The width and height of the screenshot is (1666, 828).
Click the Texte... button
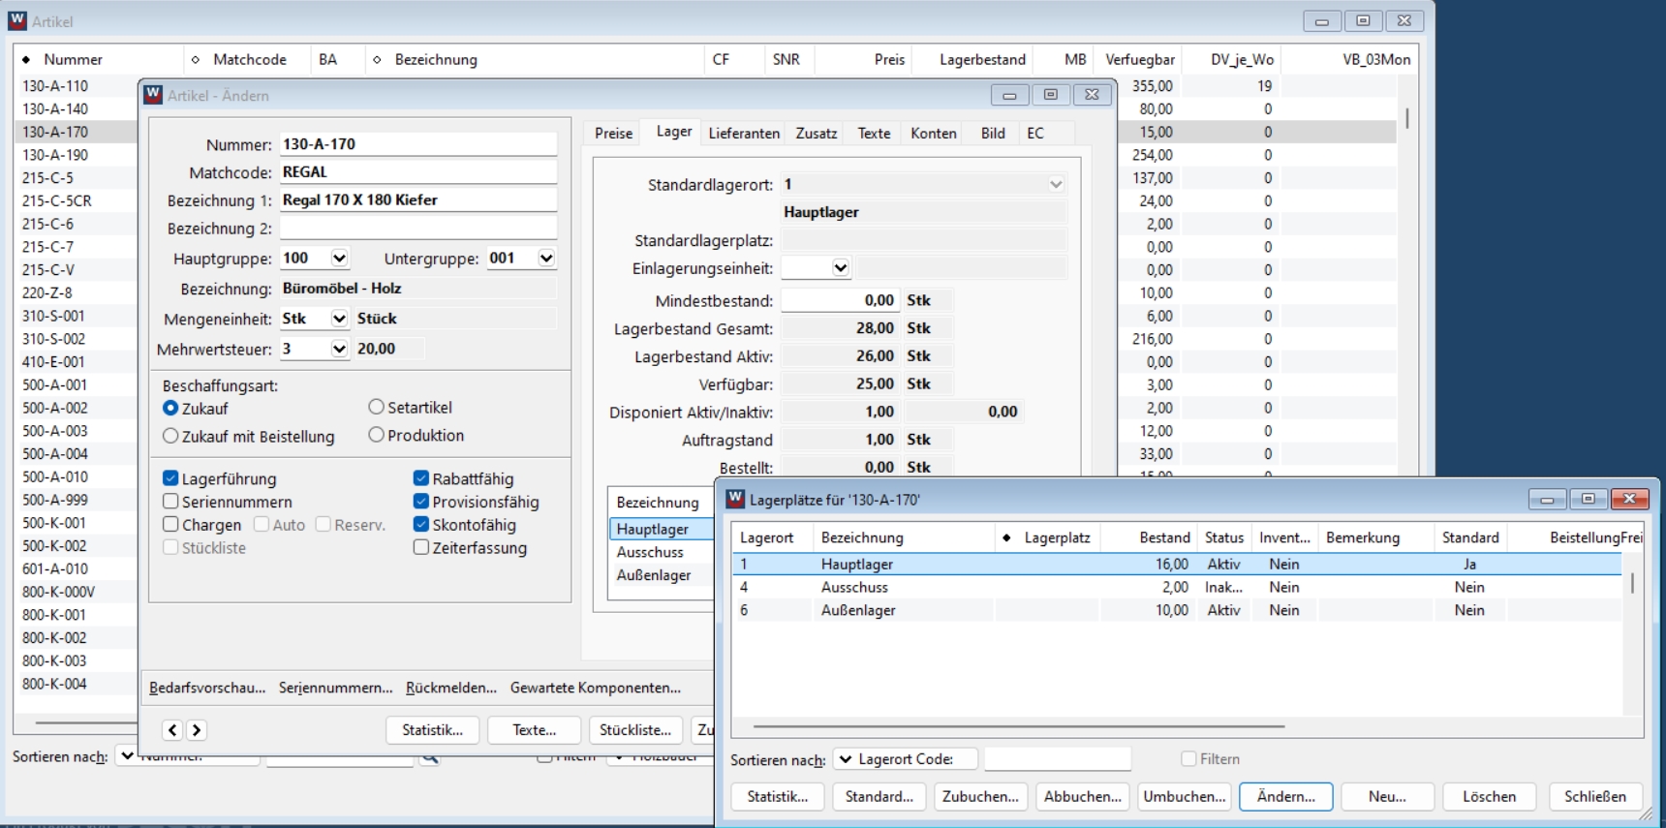tap(534, 730)
